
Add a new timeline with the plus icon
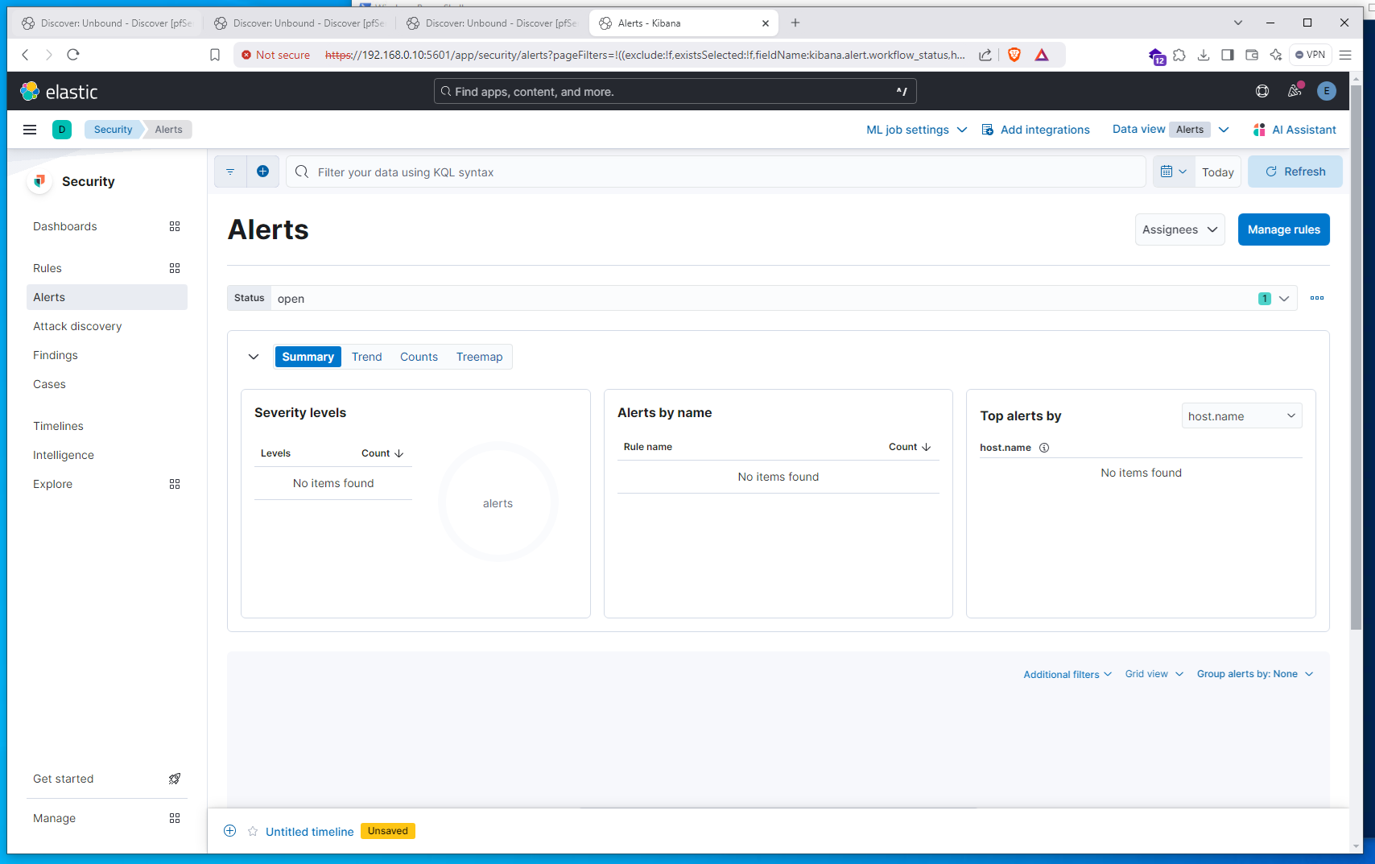pyautogui.click(x=230, y=831)
